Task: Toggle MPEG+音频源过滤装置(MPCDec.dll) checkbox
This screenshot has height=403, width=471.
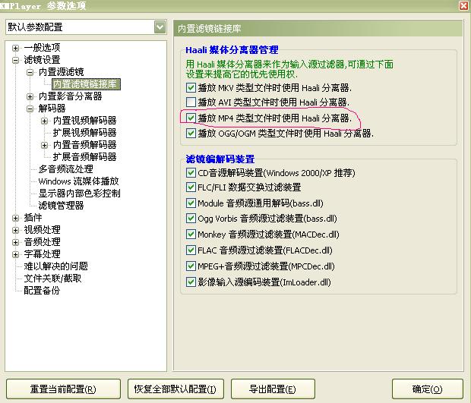Action: click(x=191, y=266)
